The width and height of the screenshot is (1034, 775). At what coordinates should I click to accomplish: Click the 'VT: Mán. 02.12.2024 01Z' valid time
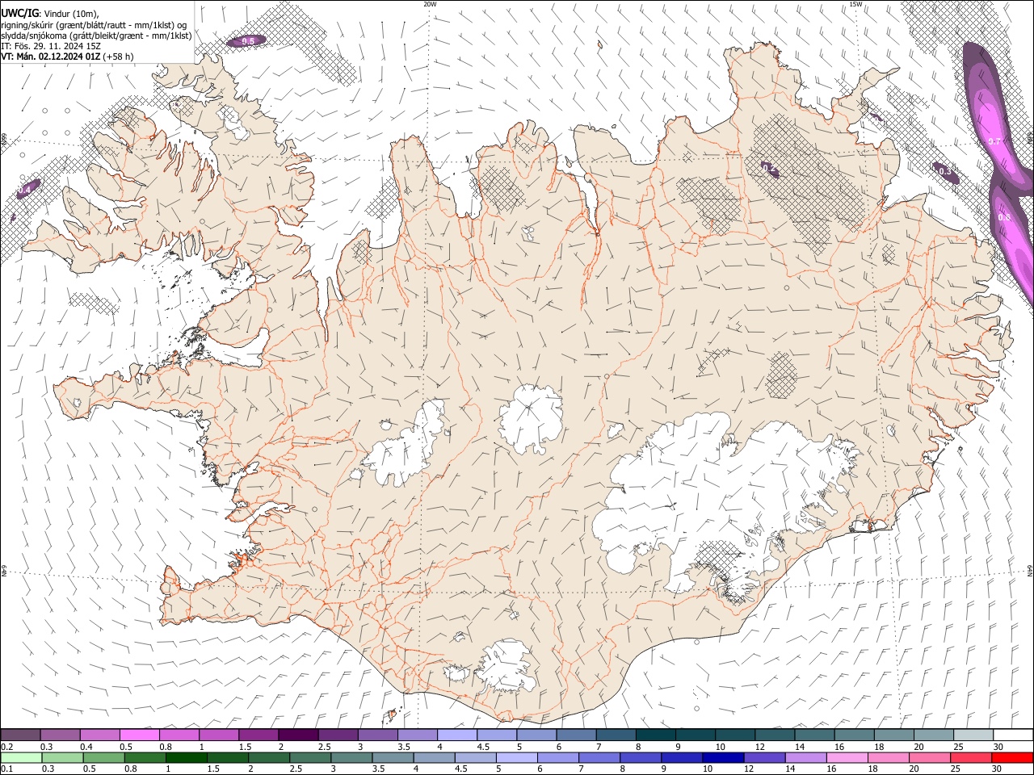pyautogui.click(x=51, y=57)
